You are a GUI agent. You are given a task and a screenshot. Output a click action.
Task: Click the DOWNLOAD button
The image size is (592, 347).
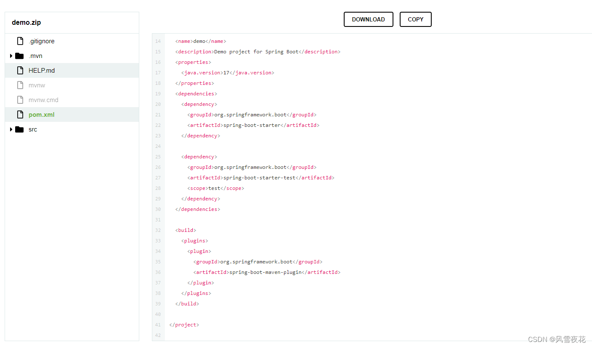pyautogui.click(x=368, y=19)
